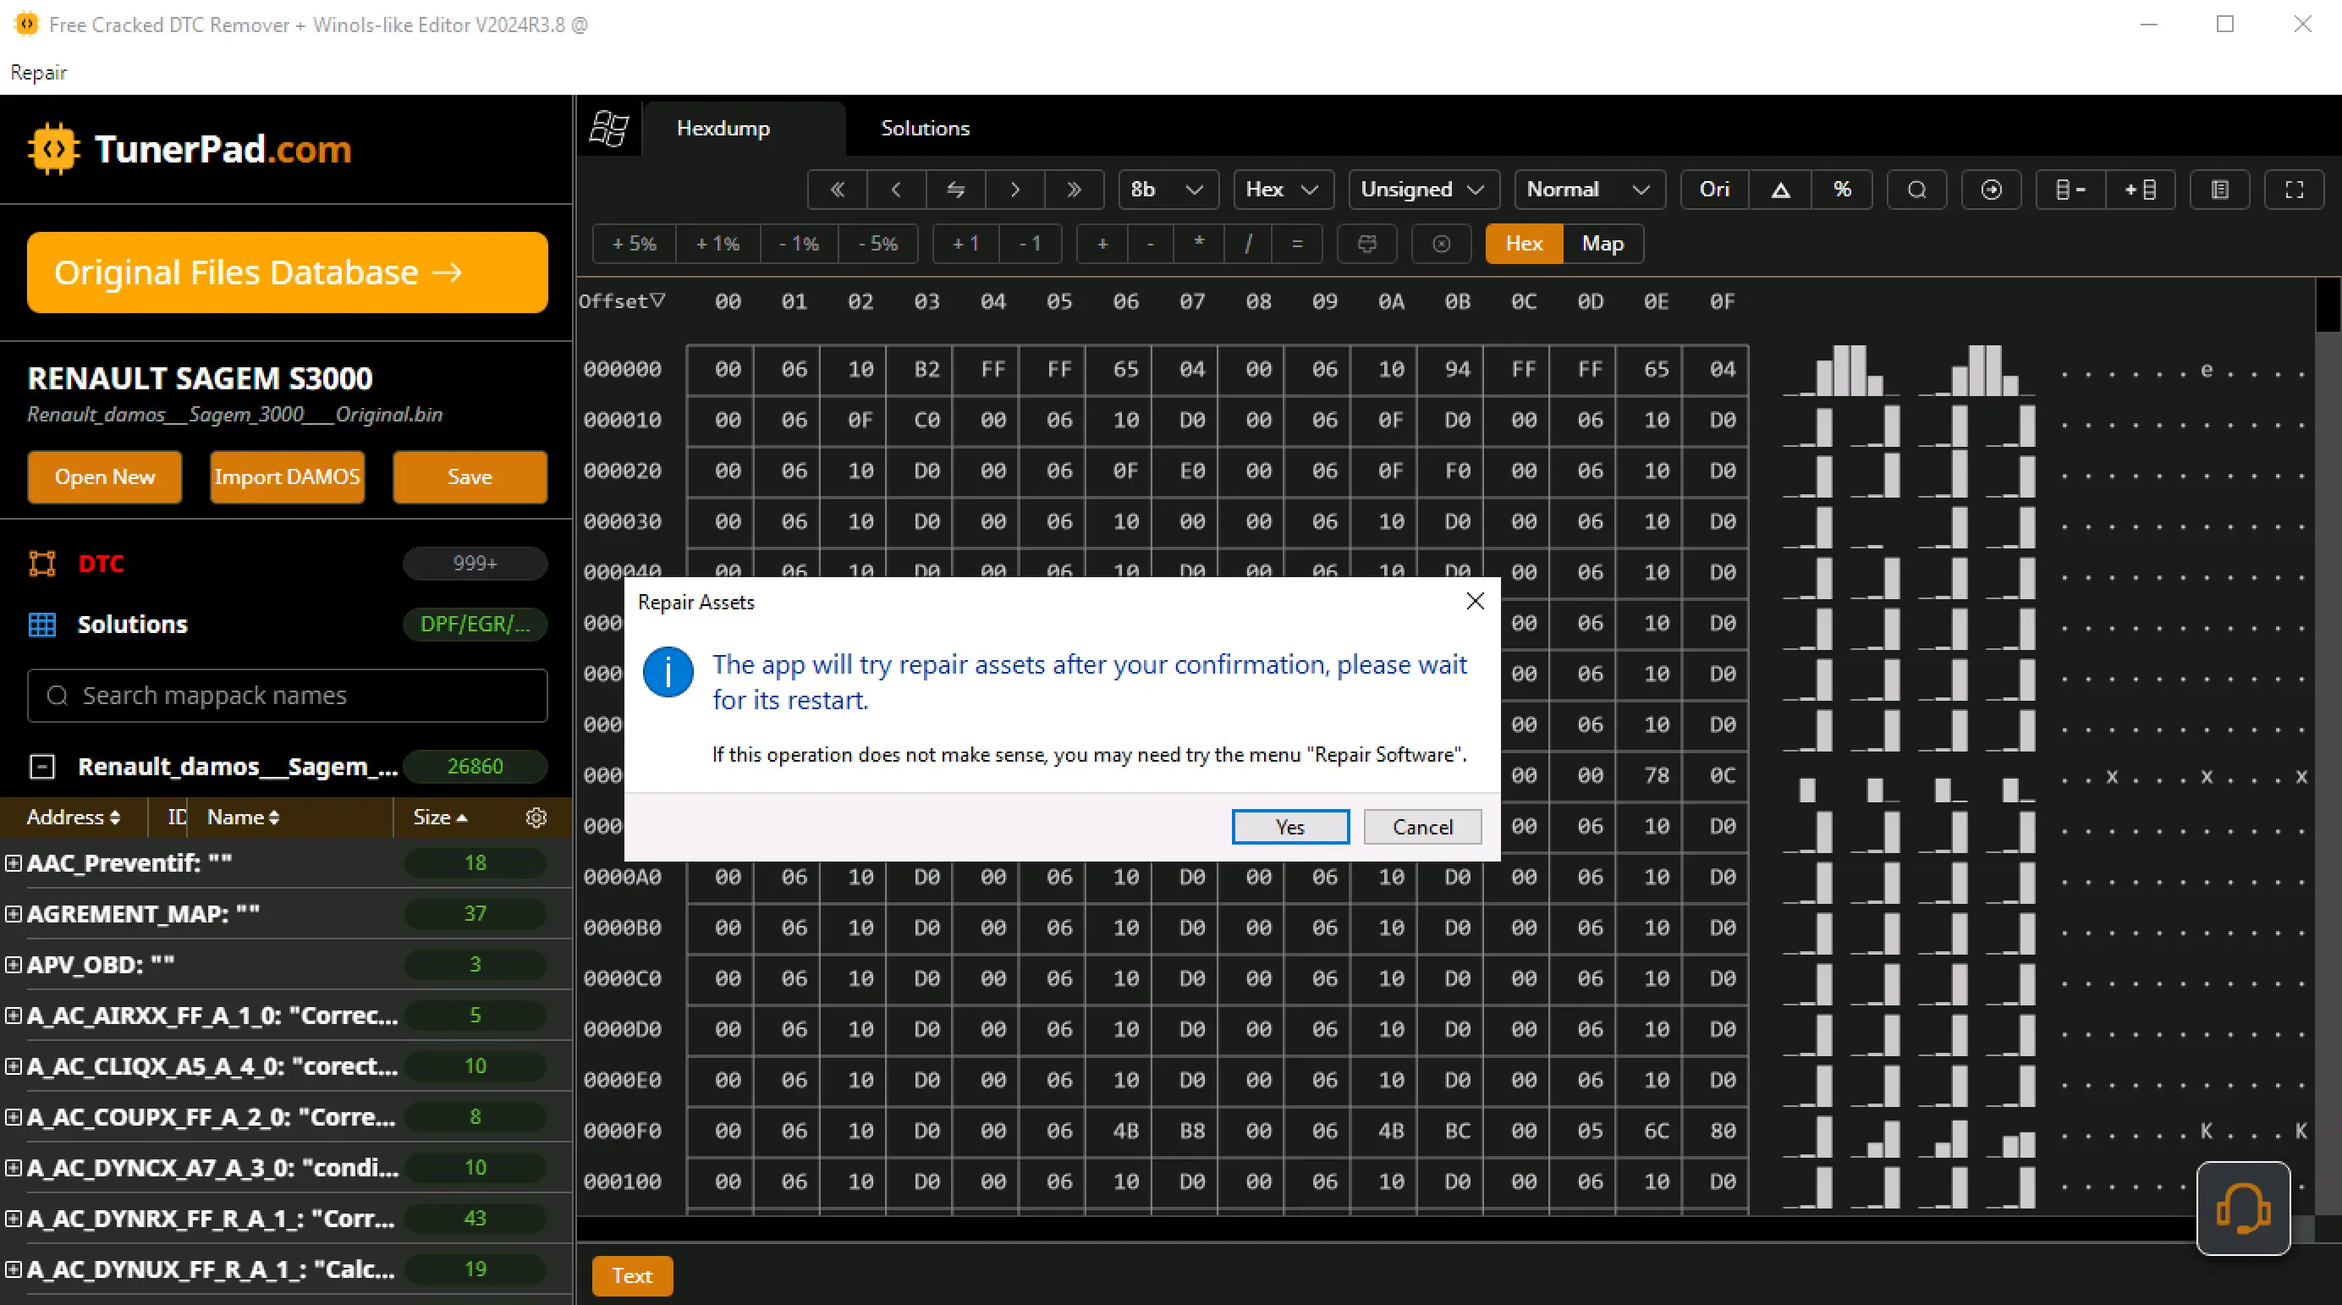Click the windows layout icon beside Hexdump

click(609, 129)
